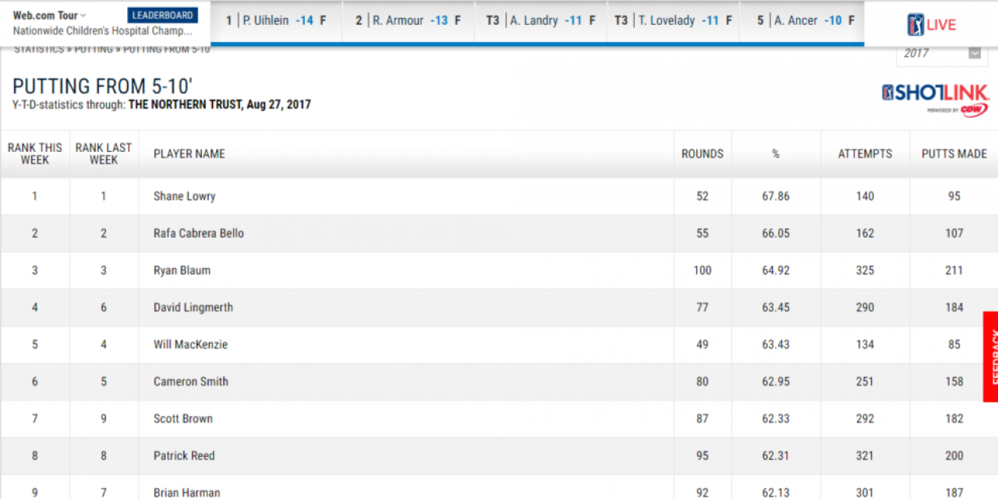Viewport: 998px width, 499px height.
Task: Open David Lingmerth player profile
Action: coord(193,307)
